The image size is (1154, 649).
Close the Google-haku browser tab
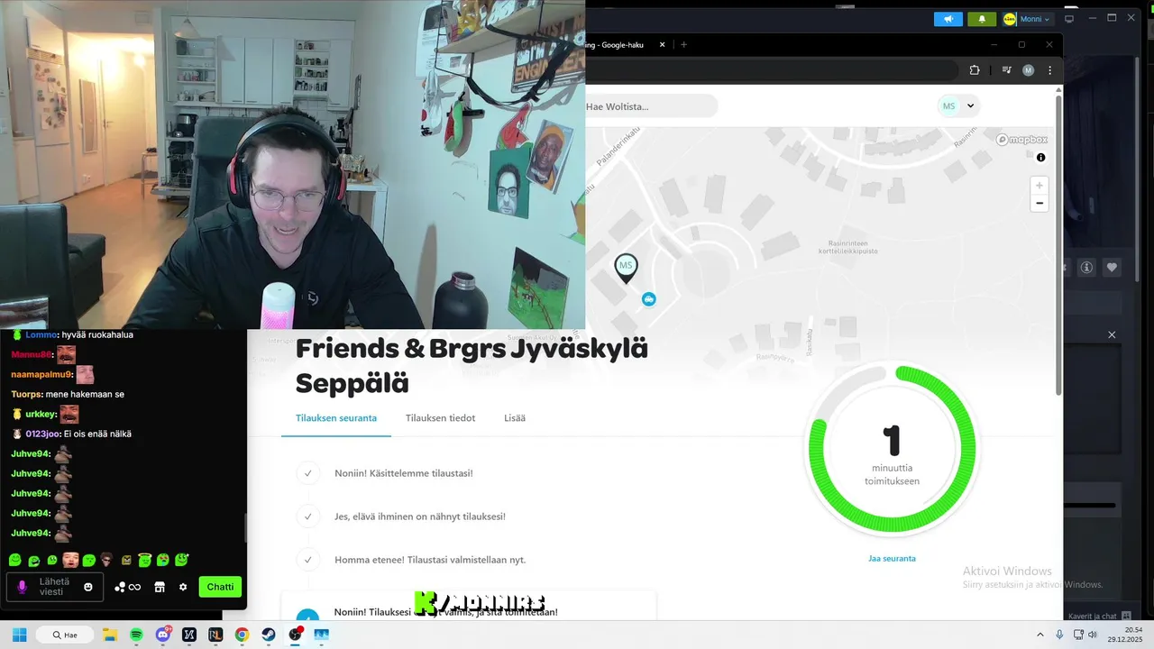coord(663,44)
